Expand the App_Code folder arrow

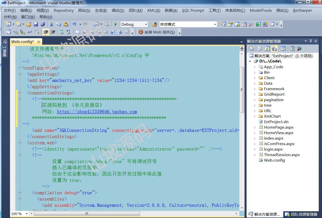click(x=255, y=67)
